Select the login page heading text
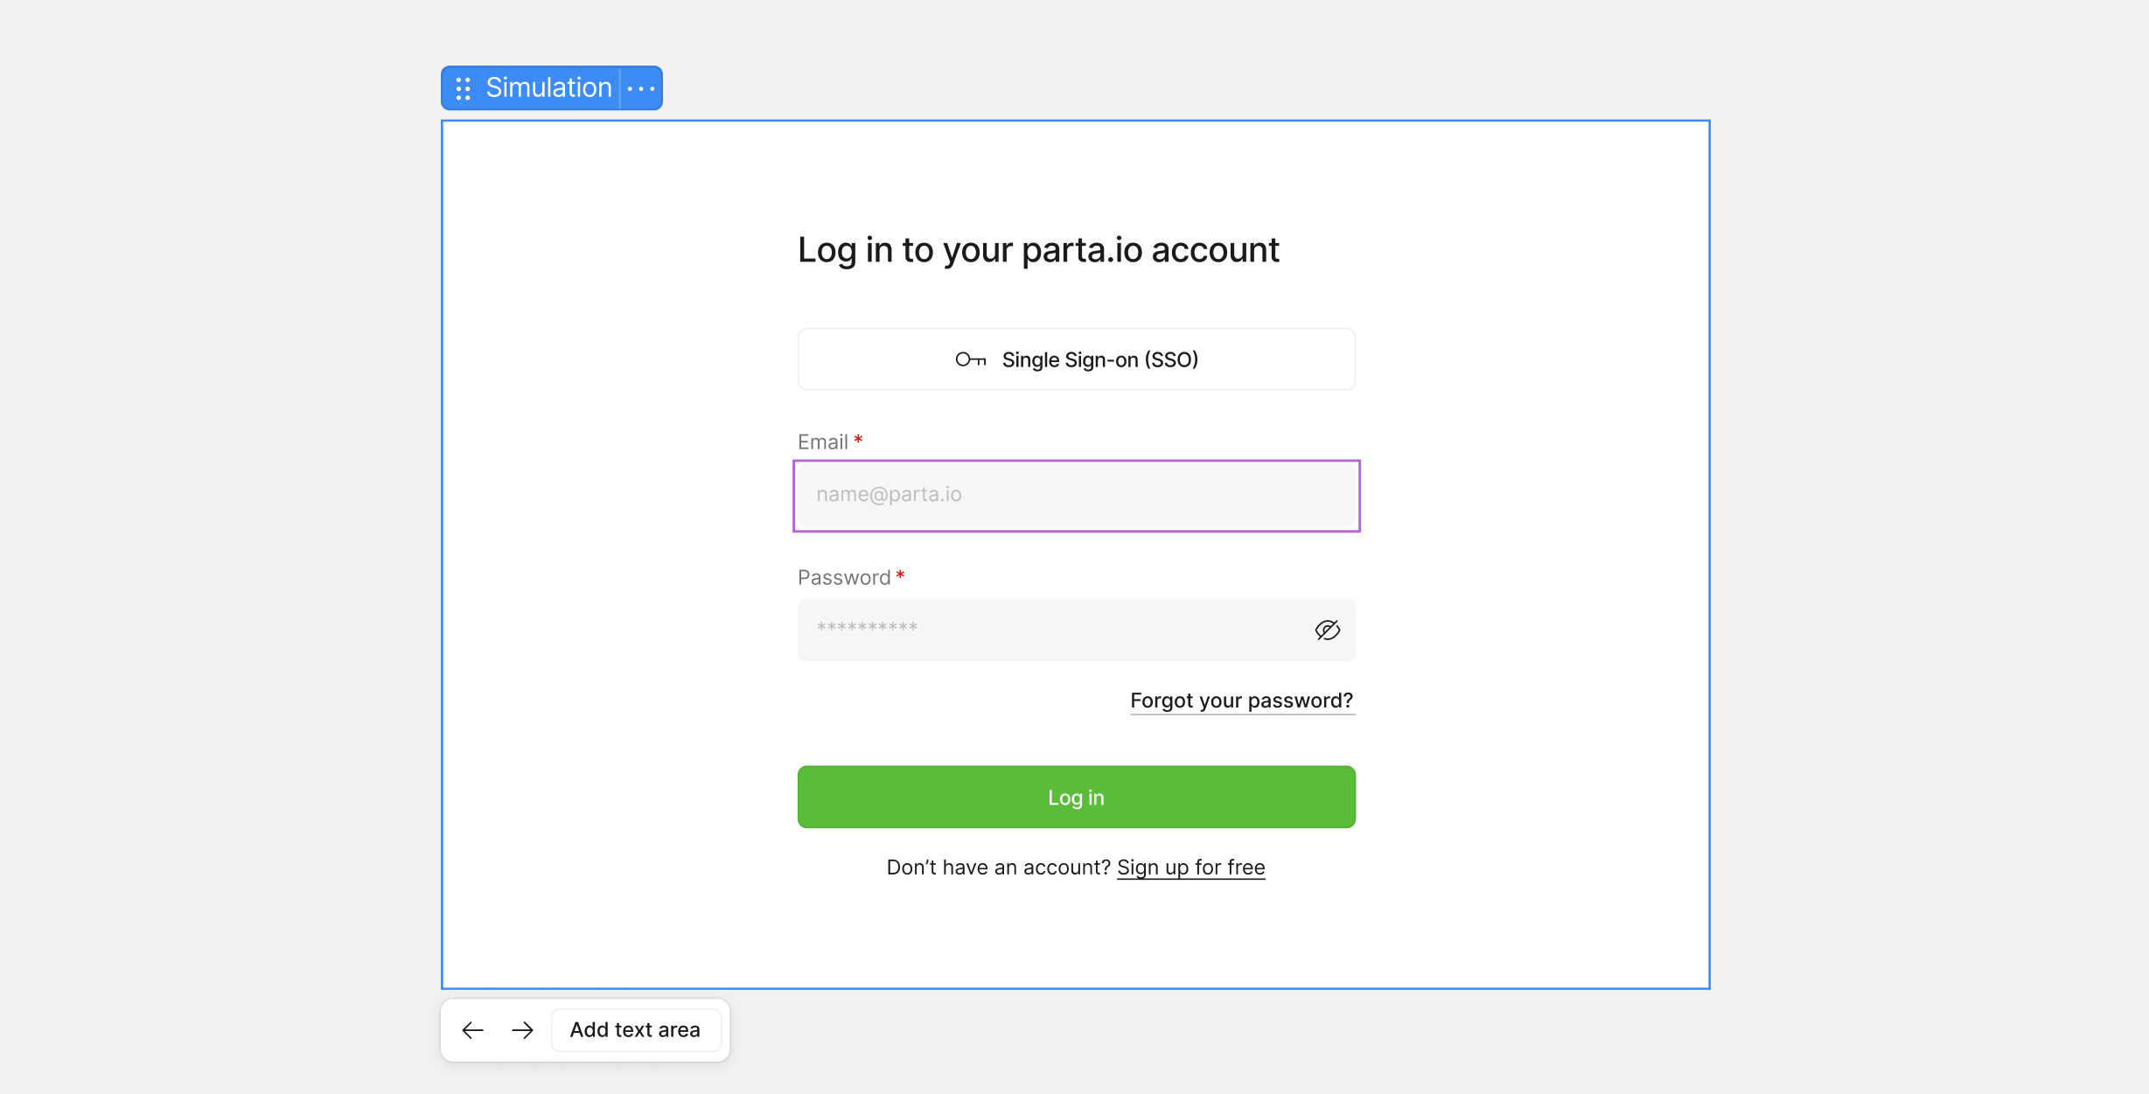 [x=1038, y=250]
